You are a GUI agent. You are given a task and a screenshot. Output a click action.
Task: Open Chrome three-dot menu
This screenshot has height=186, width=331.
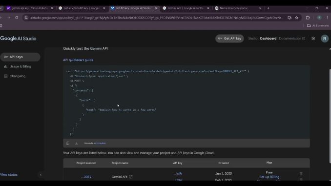(327, 18)
